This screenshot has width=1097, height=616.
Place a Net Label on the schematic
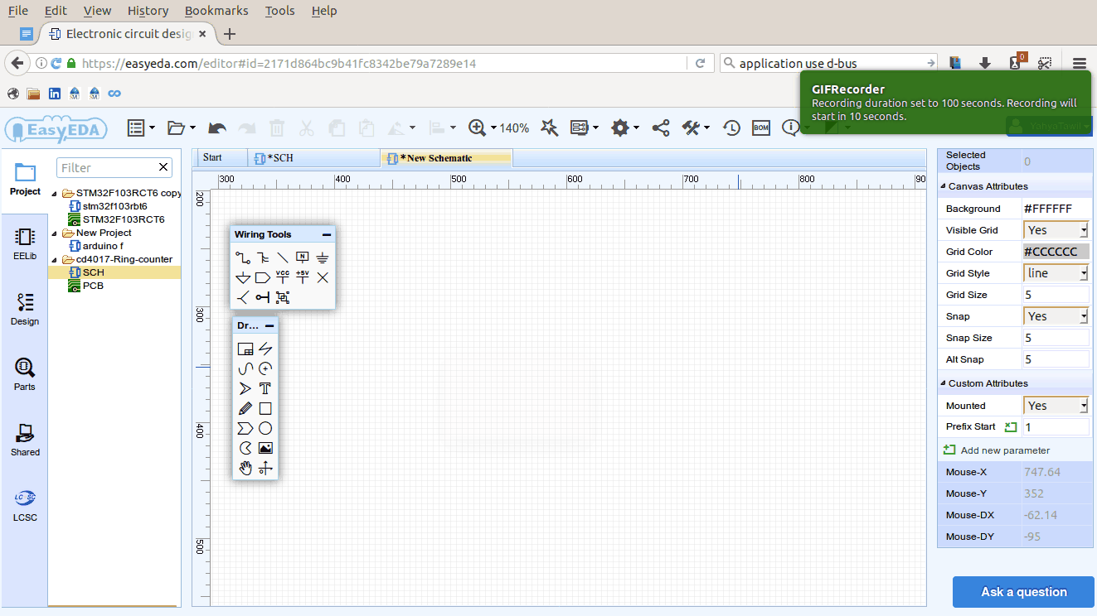pos(303,257)
